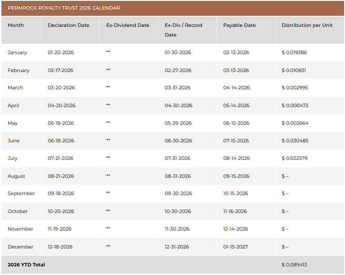Click distribution value $ 0.002664
This screenshot has height=275, width=345.
click(295, 123)
